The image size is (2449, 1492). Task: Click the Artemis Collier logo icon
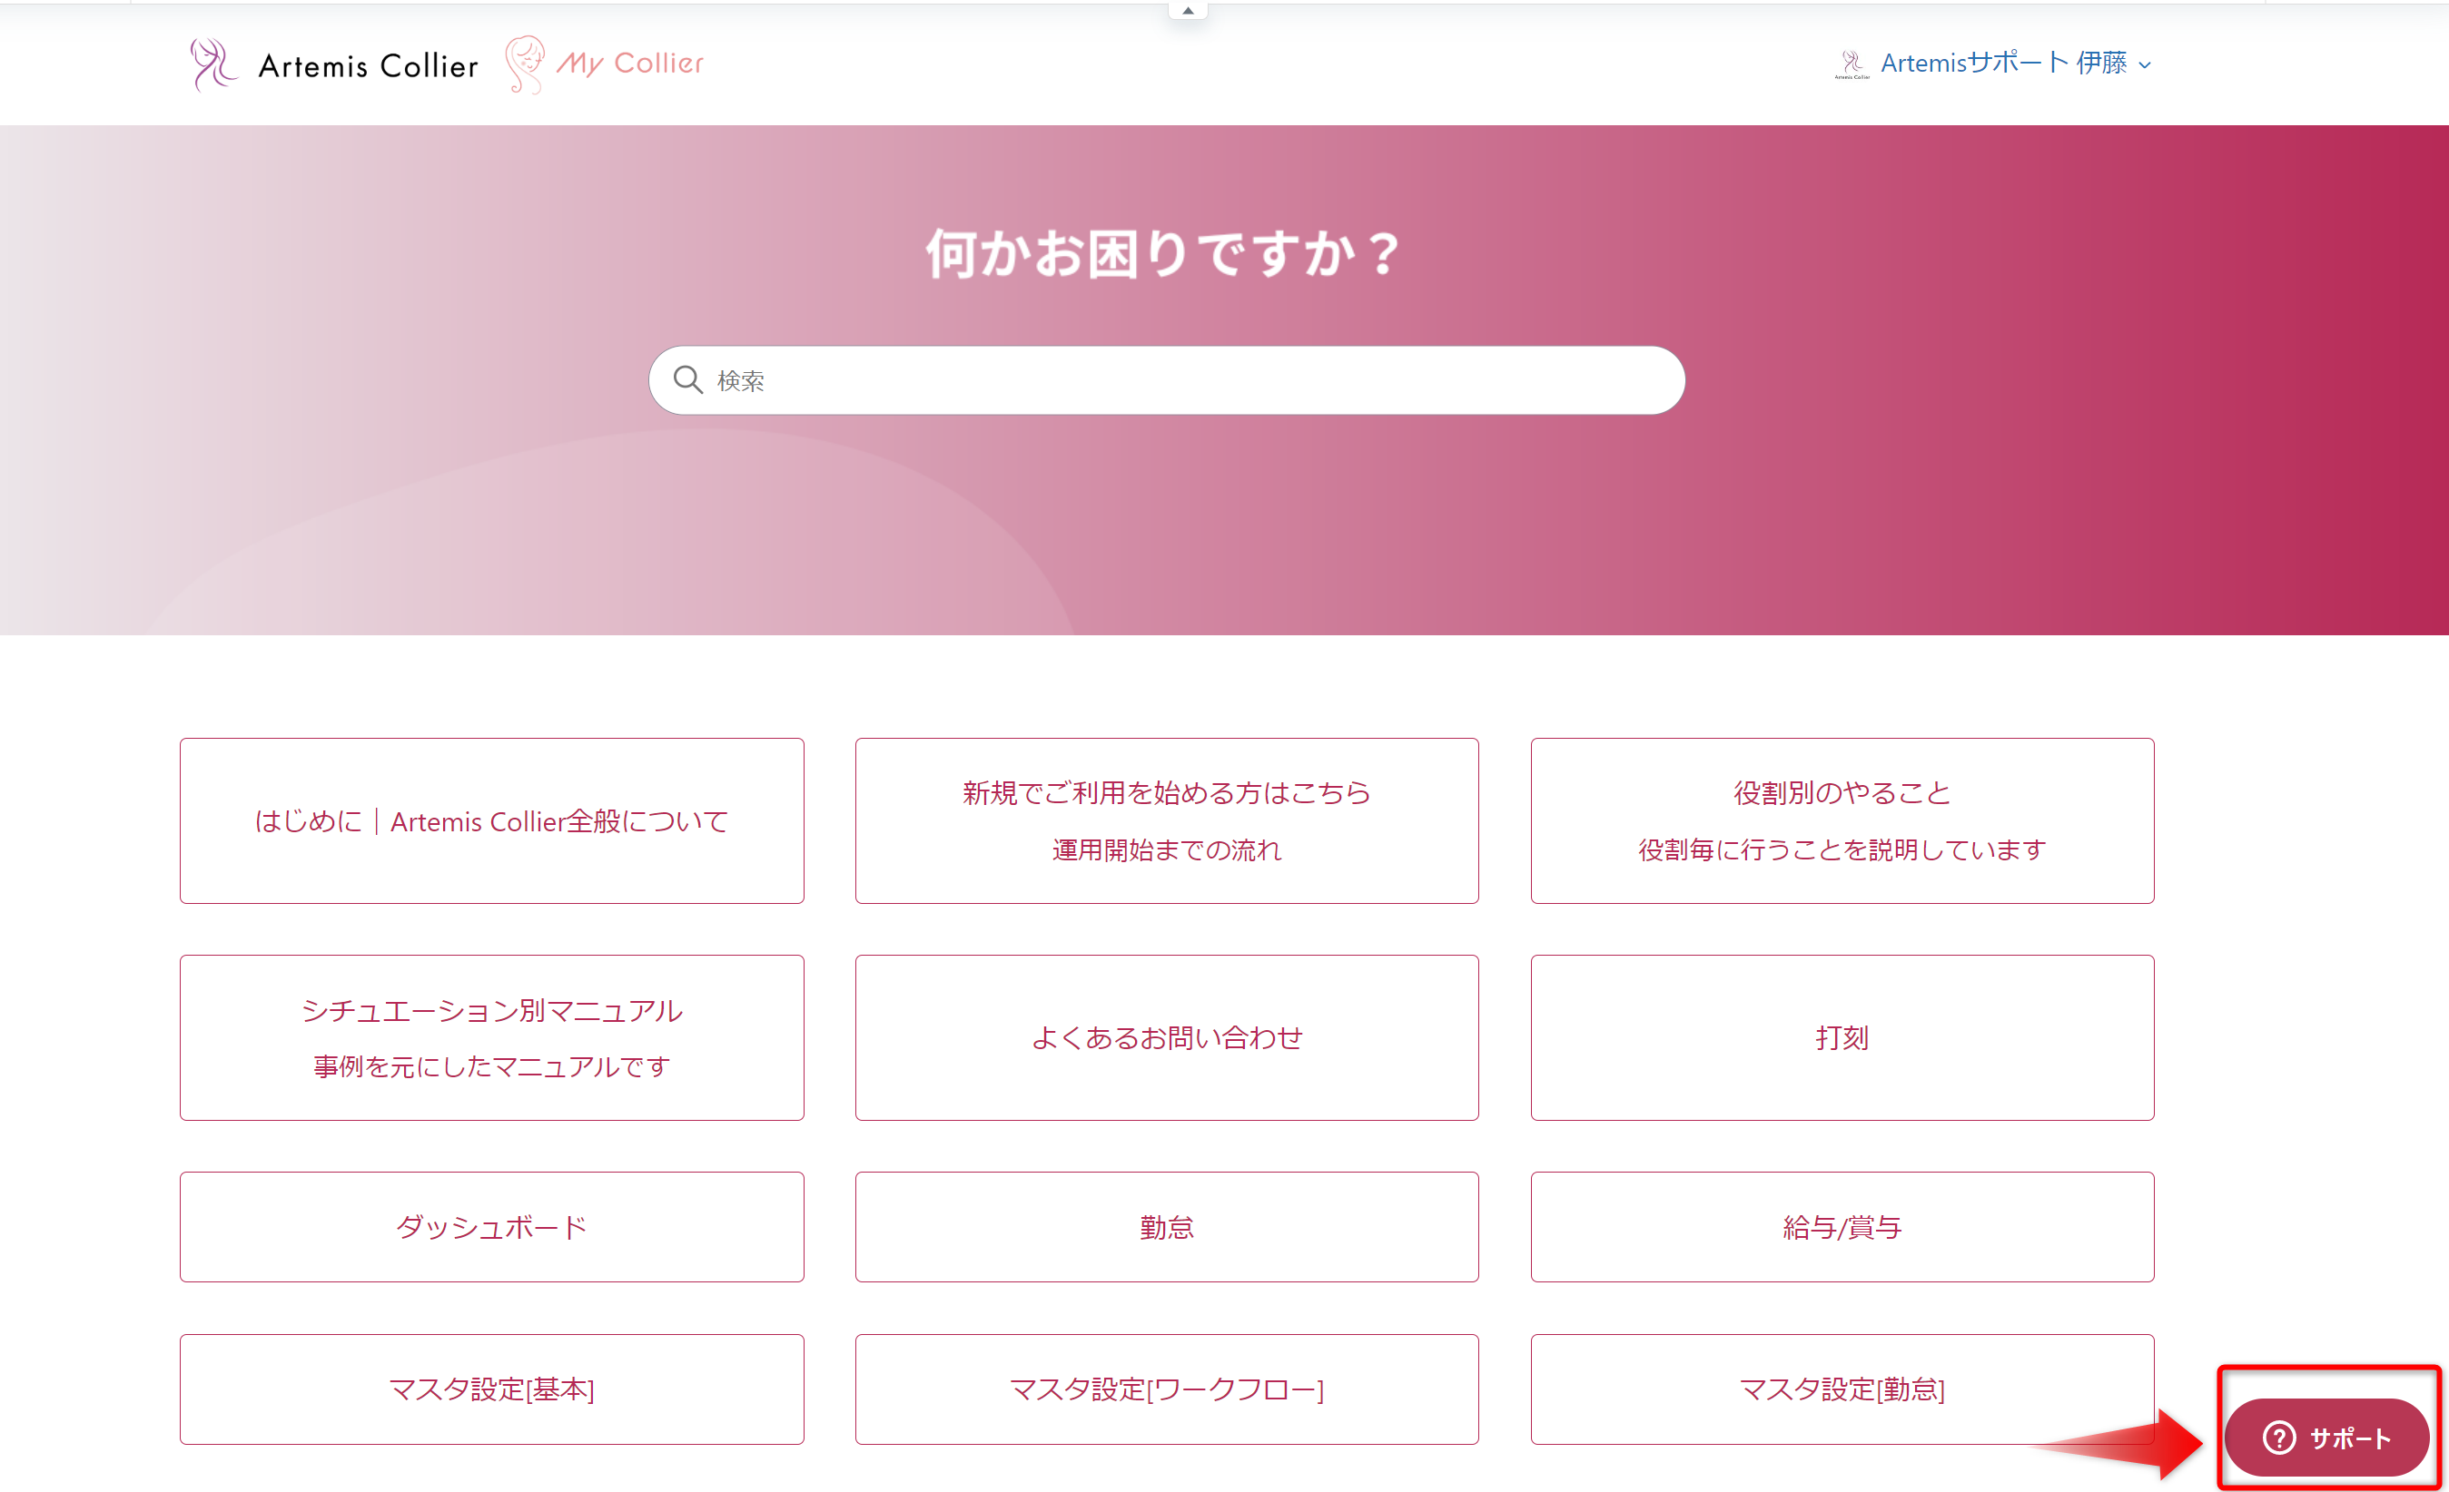pyautogui.click(x=212, y=64)
